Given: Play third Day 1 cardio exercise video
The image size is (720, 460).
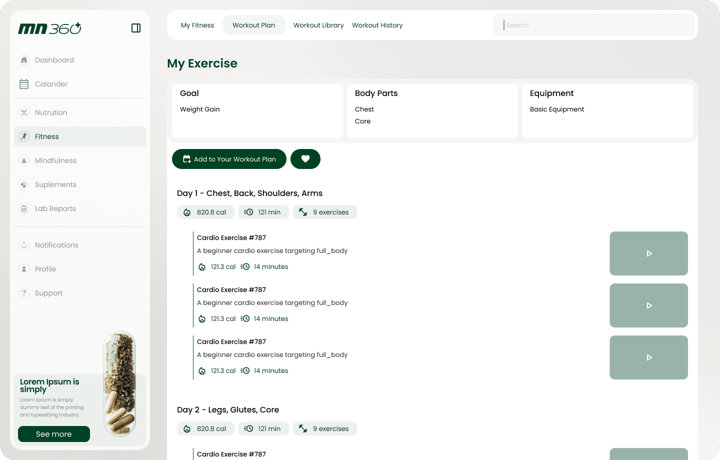Looking at the screenshot, I should pyautogui.click(x=648, y=357).
